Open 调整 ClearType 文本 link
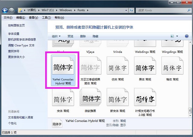This screenshot has width=193, height=137. coord(21,45)
